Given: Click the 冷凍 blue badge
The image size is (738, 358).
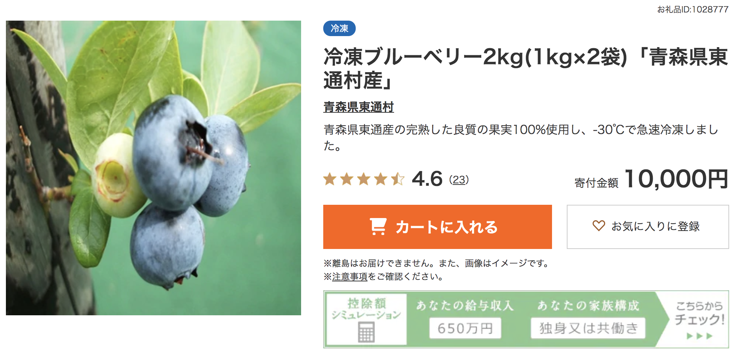Looking at the screenshot, I should 339,28.
